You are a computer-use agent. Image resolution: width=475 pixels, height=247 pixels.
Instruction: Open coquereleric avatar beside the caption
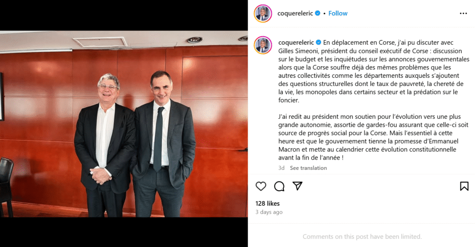pos(263,45)
